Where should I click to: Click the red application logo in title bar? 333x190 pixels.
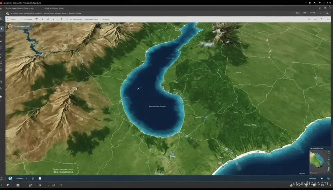pyautogui.click(x=1, y=3)
